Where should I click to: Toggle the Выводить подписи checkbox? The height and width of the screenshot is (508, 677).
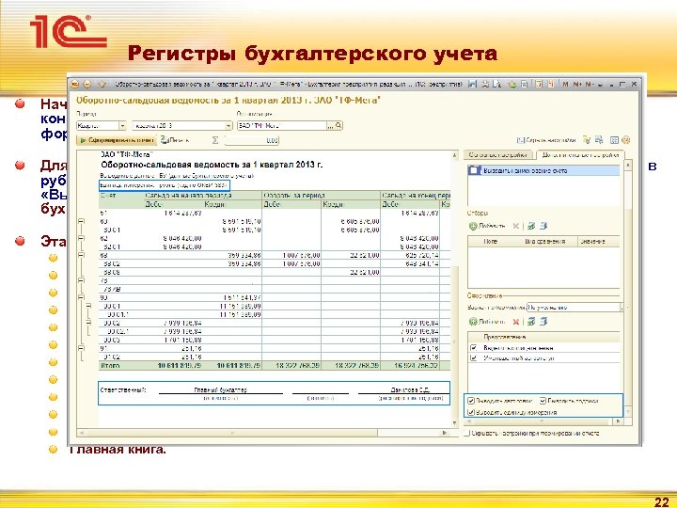tap(543, 401)
